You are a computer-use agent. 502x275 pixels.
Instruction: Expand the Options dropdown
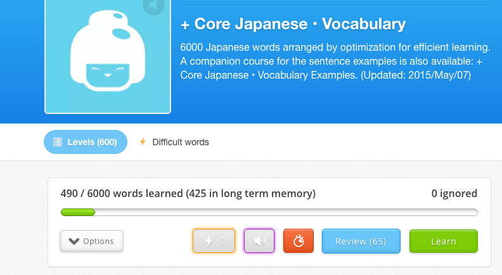click(92, 241)
